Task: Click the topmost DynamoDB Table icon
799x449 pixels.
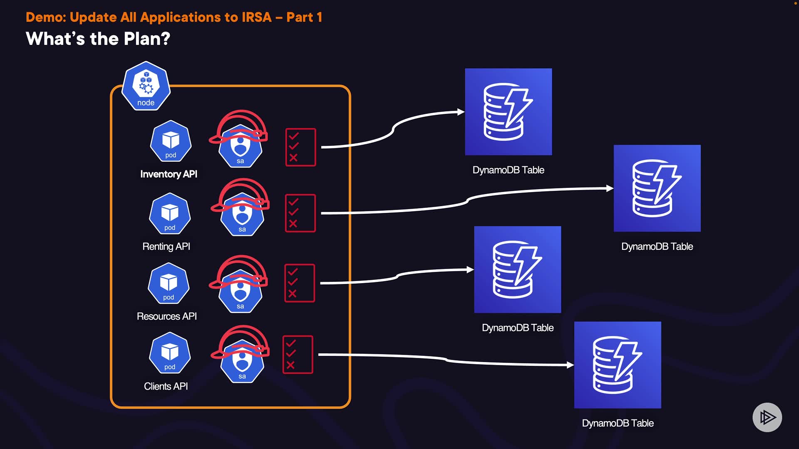Action: (508, 112)
